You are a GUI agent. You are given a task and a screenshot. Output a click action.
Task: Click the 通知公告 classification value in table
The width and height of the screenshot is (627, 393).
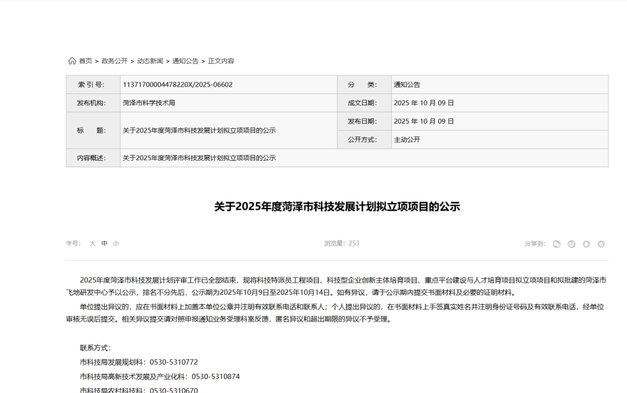coord(407,85)
